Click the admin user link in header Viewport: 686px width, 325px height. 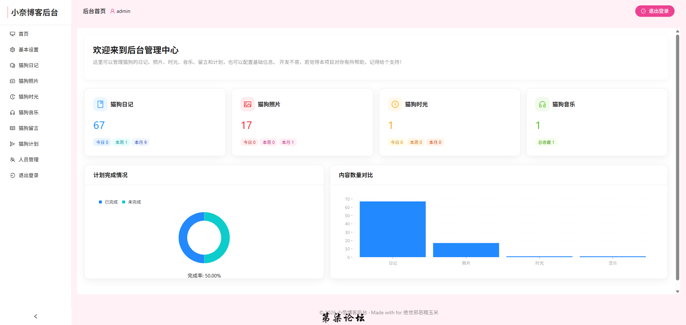120,11
